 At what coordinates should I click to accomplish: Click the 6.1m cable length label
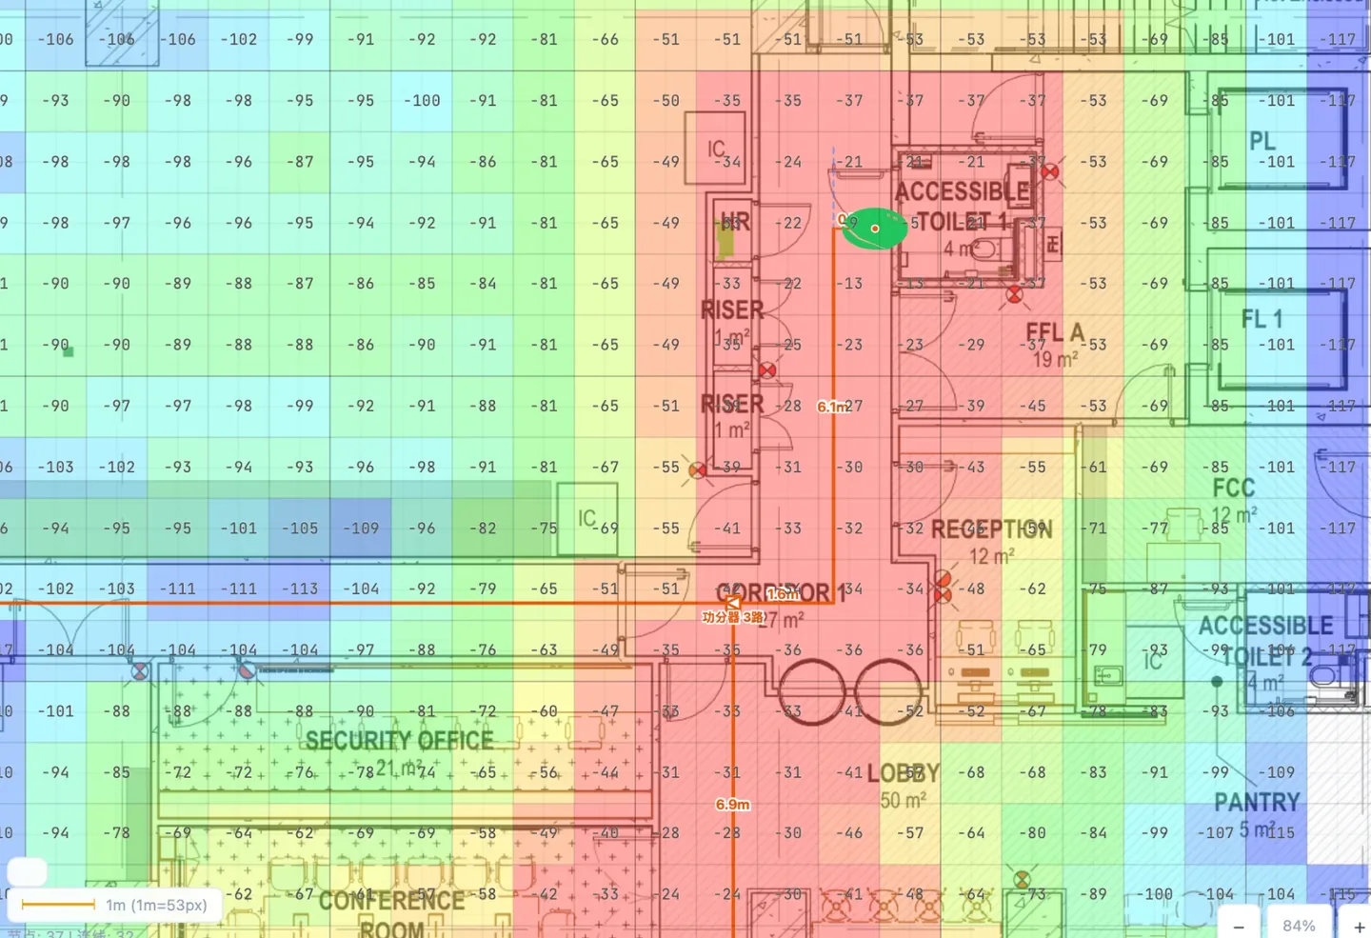832,407
